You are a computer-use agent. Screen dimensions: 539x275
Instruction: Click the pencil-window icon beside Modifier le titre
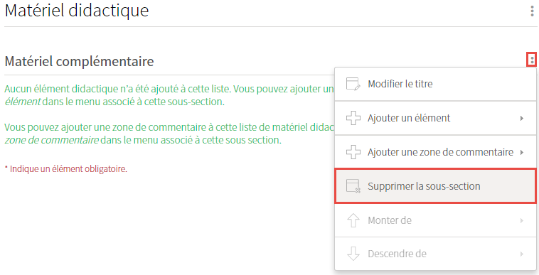pos(353,84)
